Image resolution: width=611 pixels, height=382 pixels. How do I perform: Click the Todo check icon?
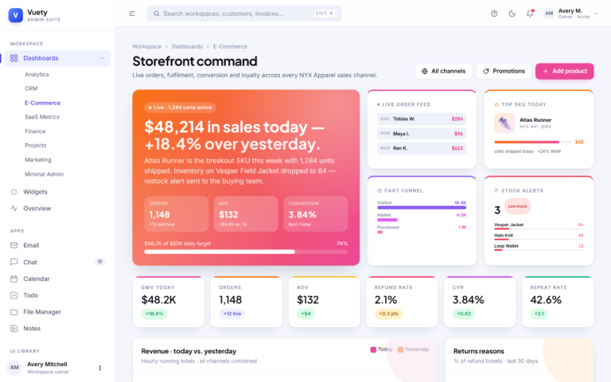[x=14, y=295]
